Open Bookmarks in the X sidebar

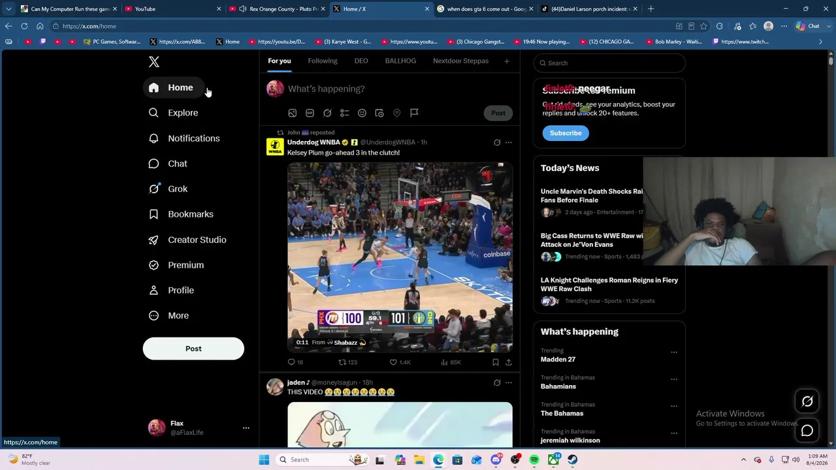[182, 214]
